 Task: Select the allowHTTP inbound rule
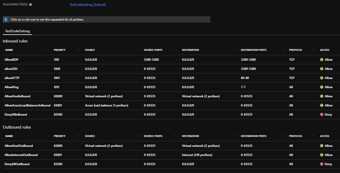tap(12, 78)
